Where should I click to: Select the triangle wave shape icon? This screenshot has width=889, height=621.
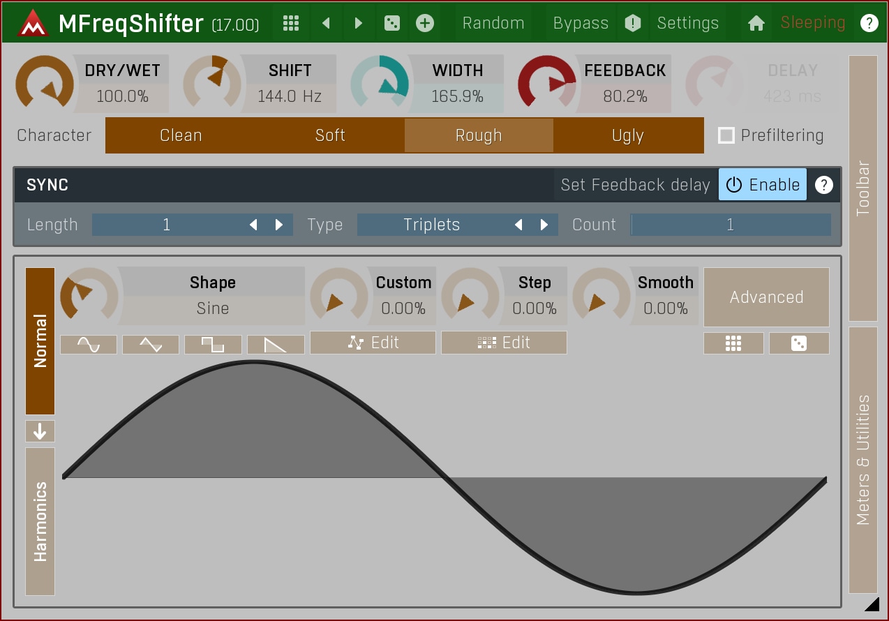tap(151, 344)
